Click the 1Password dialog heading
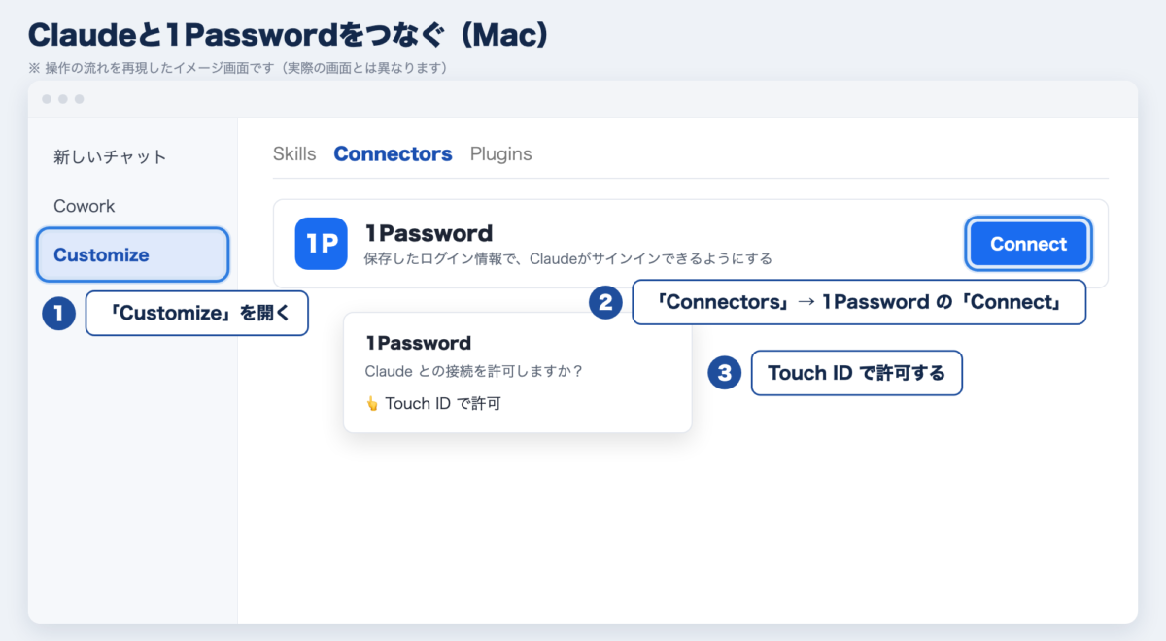 click(x=418, y=343)
